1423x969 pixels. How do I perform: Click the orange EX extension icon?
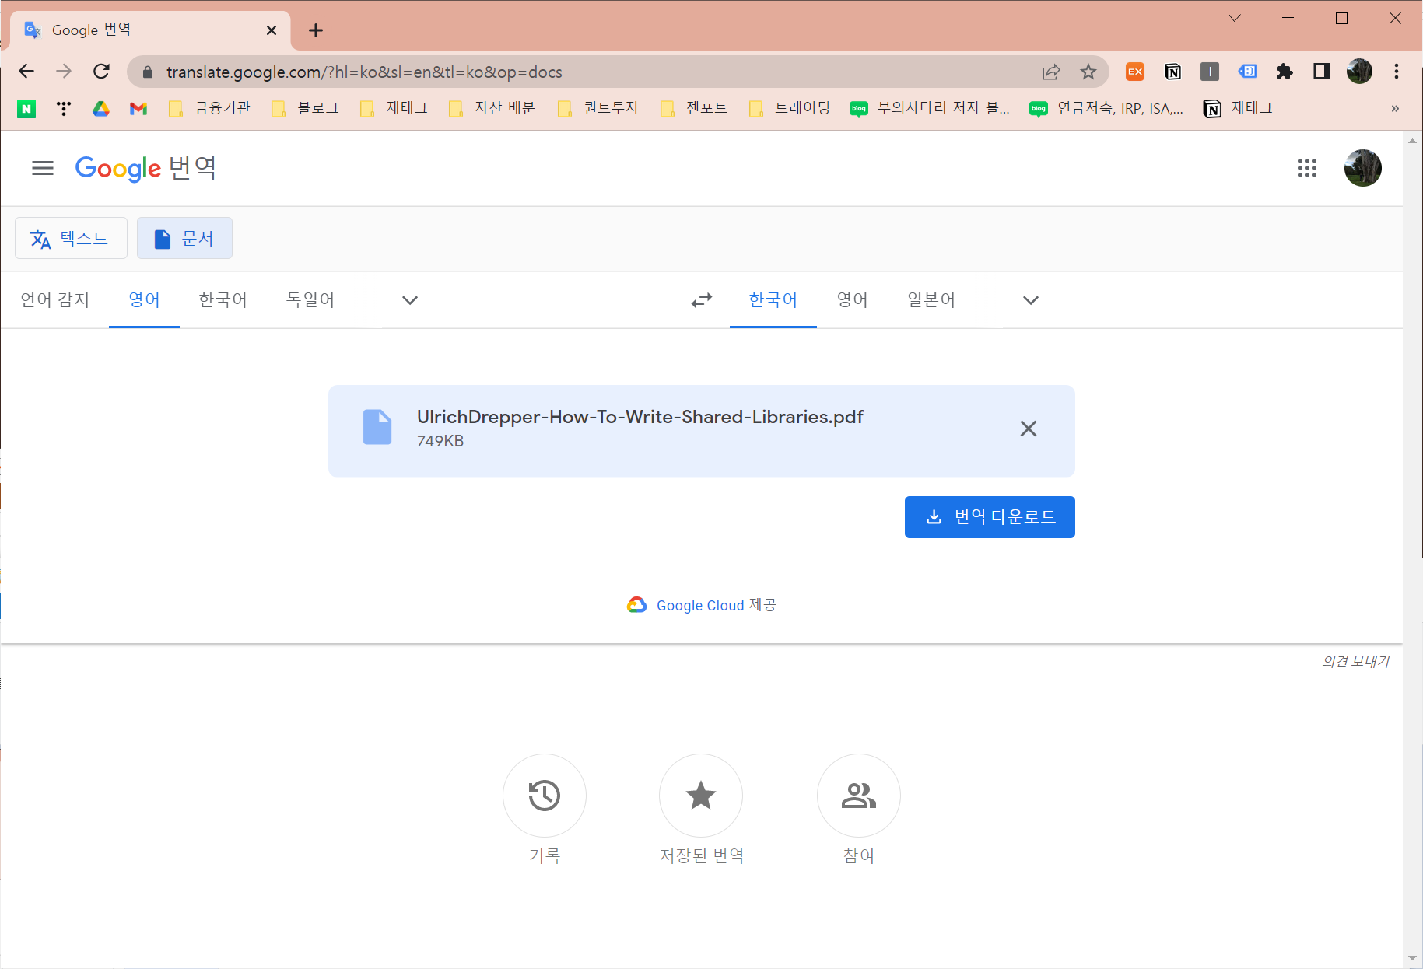1135,72
